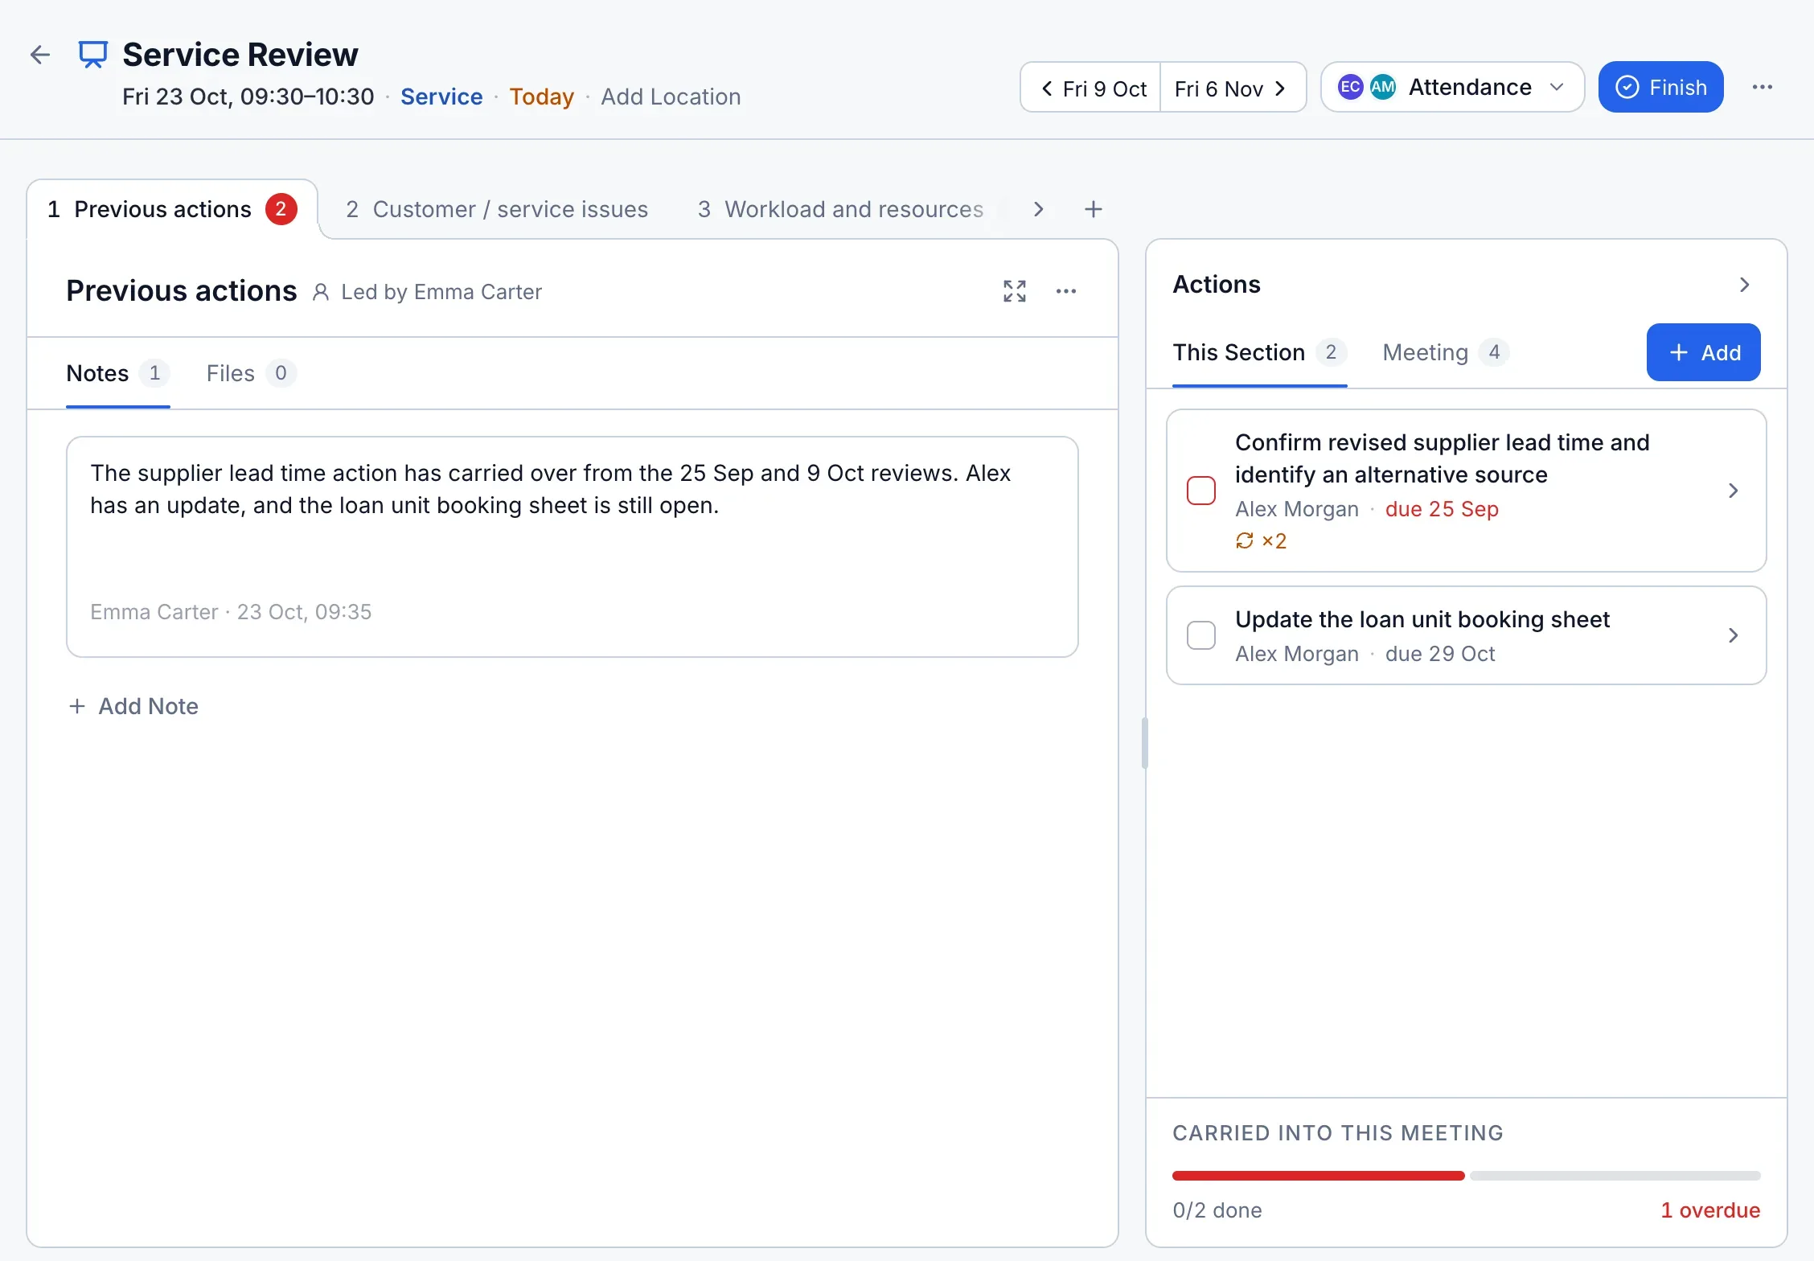Image resolution: width=1814 pixels, height=1261 pixels.
Task: Click the carried-over x2 repeat icon
Action: [1245, 540]
